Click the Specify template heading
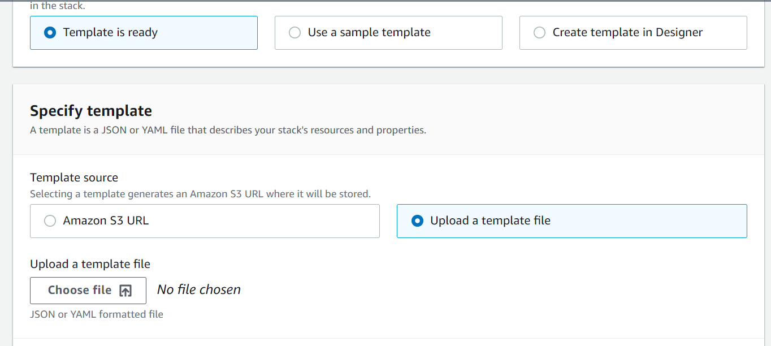This screenshot has height=346, width=771. (x=91, y=111)
